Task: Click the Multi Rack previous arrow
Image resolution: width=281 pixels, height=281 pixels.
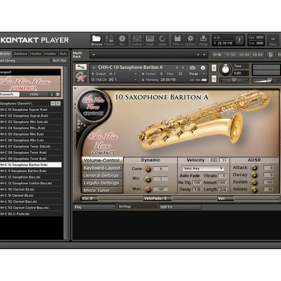Action: click(198, 55)
